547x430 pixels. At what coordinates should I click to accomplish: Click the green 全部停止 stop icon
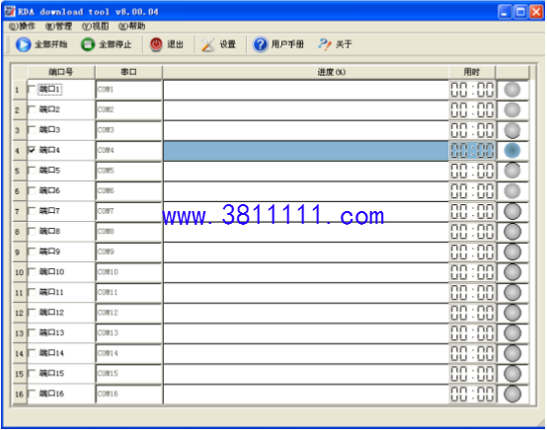pyautogui.click(x=88, y=44)
